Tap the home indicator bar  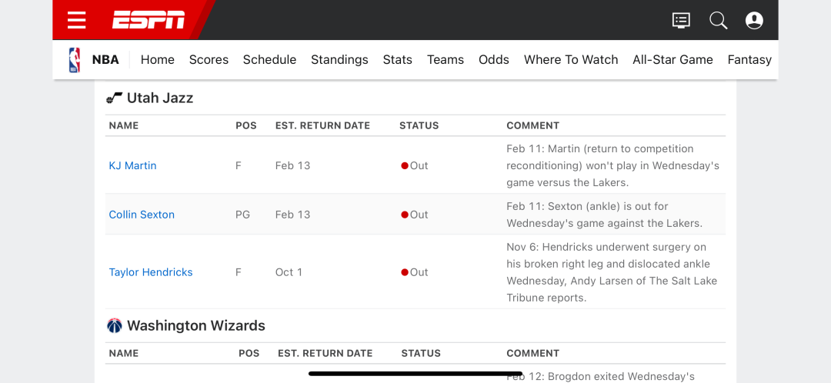coord(415,374)
